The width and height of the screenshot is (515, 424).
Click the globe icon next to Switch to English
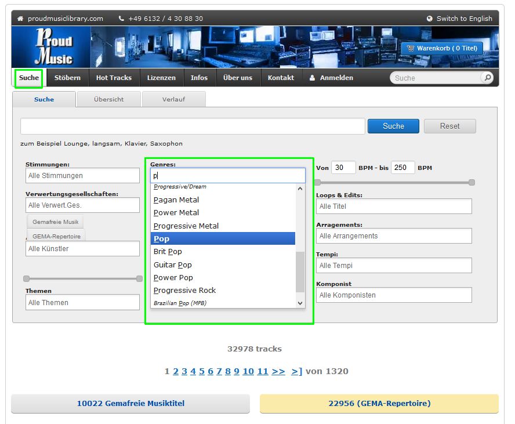429,19
